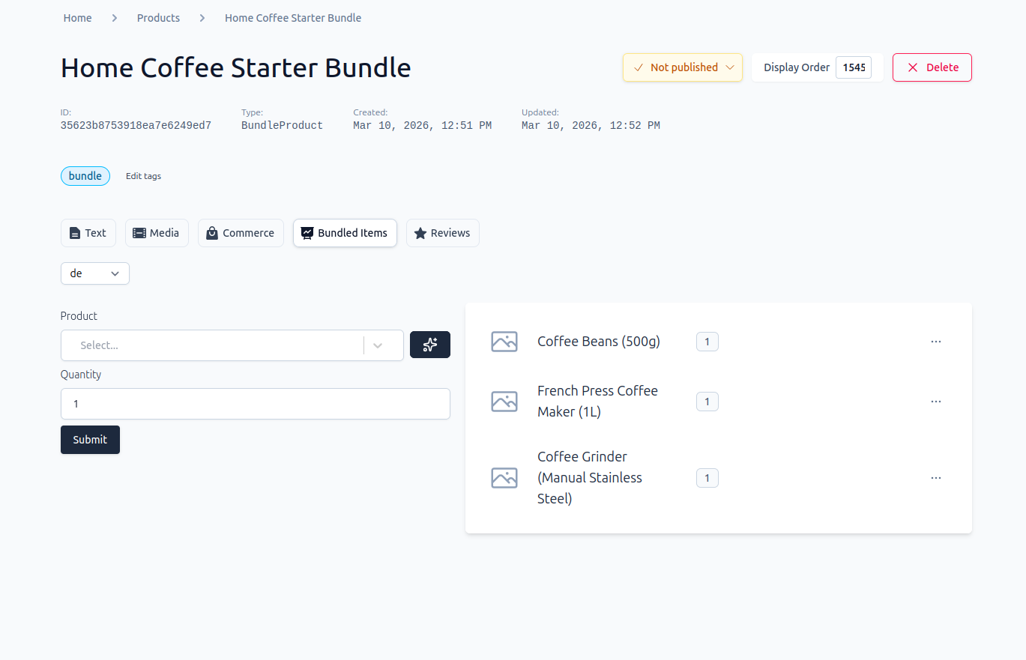The width and height of the screenshot is (1026, 660).
Task: Select the Bundled Items tab
Action: 345,233
